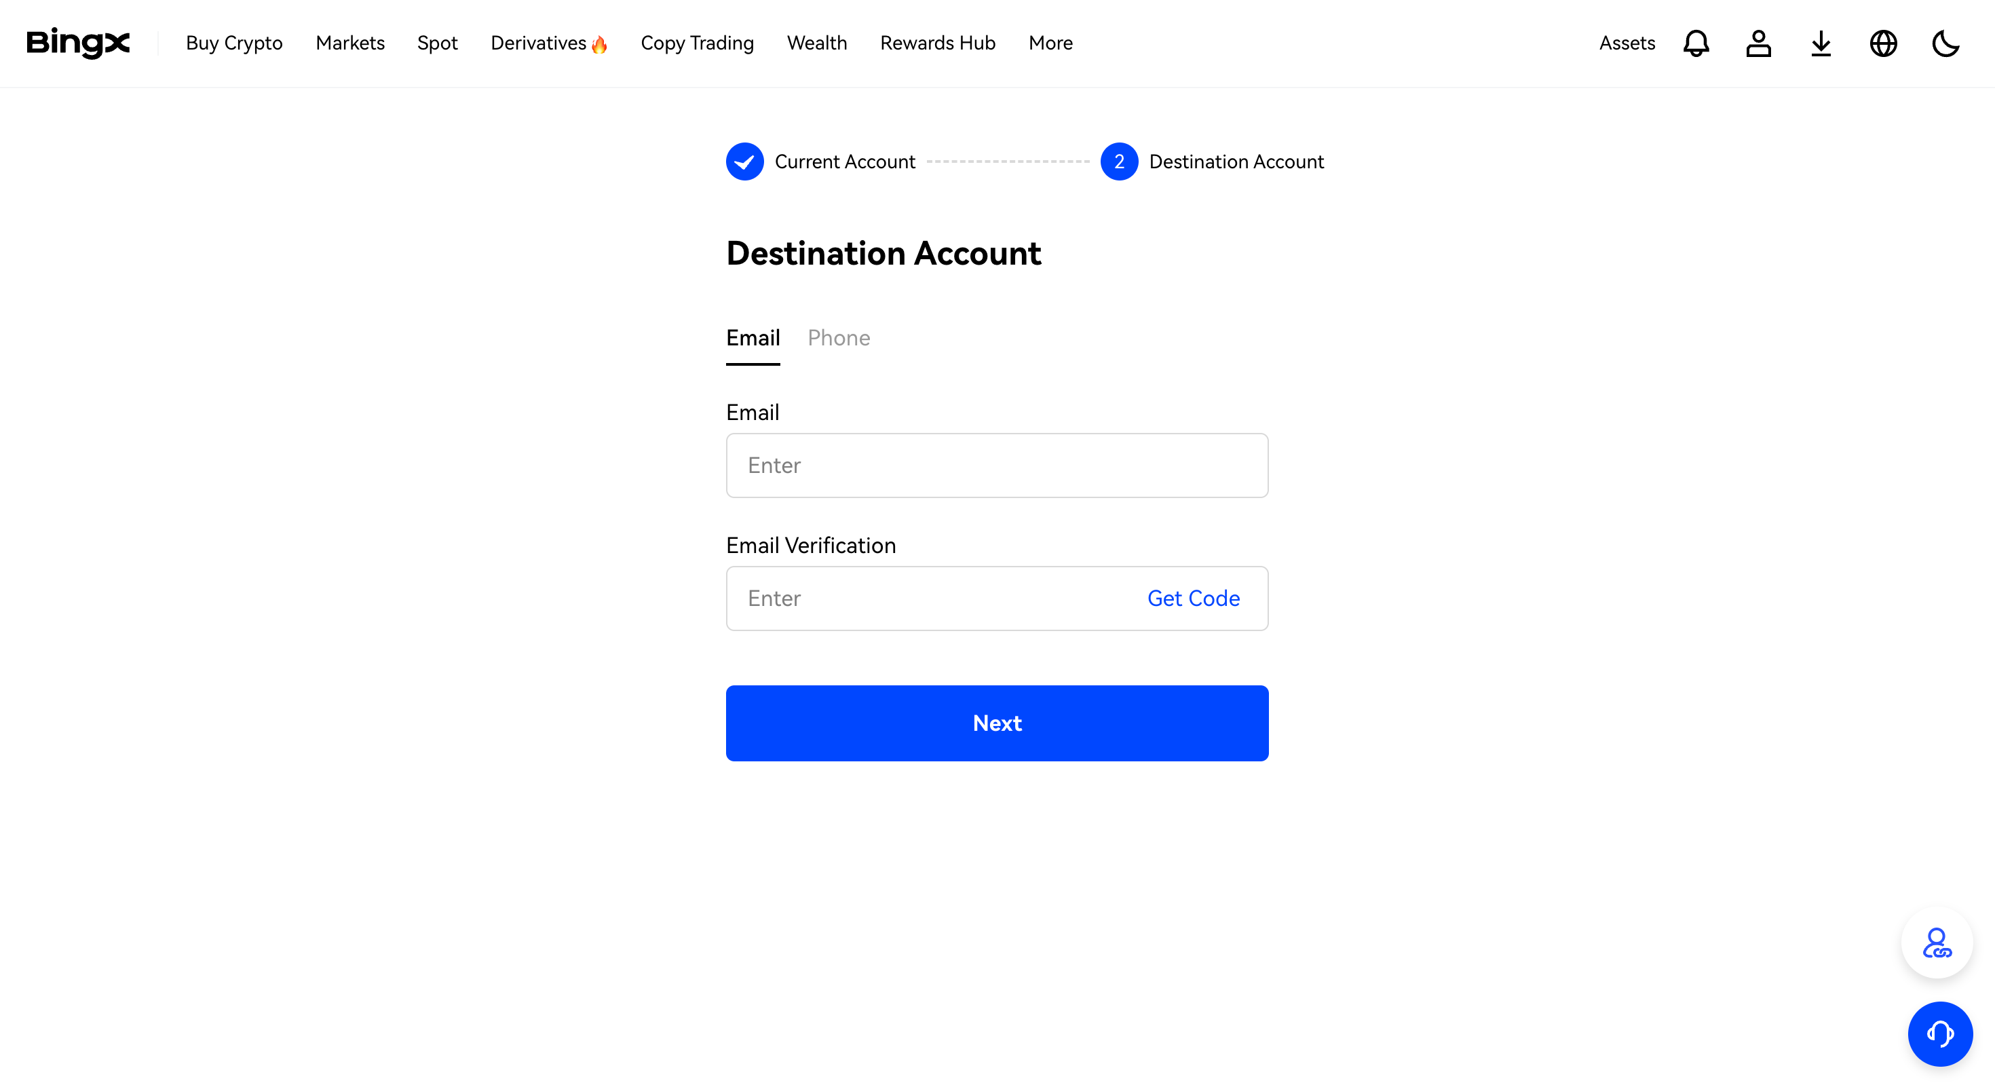Screen dimensions: 1995x1083
Task: Click the Next button to proceed
Action: coord(997,723)
